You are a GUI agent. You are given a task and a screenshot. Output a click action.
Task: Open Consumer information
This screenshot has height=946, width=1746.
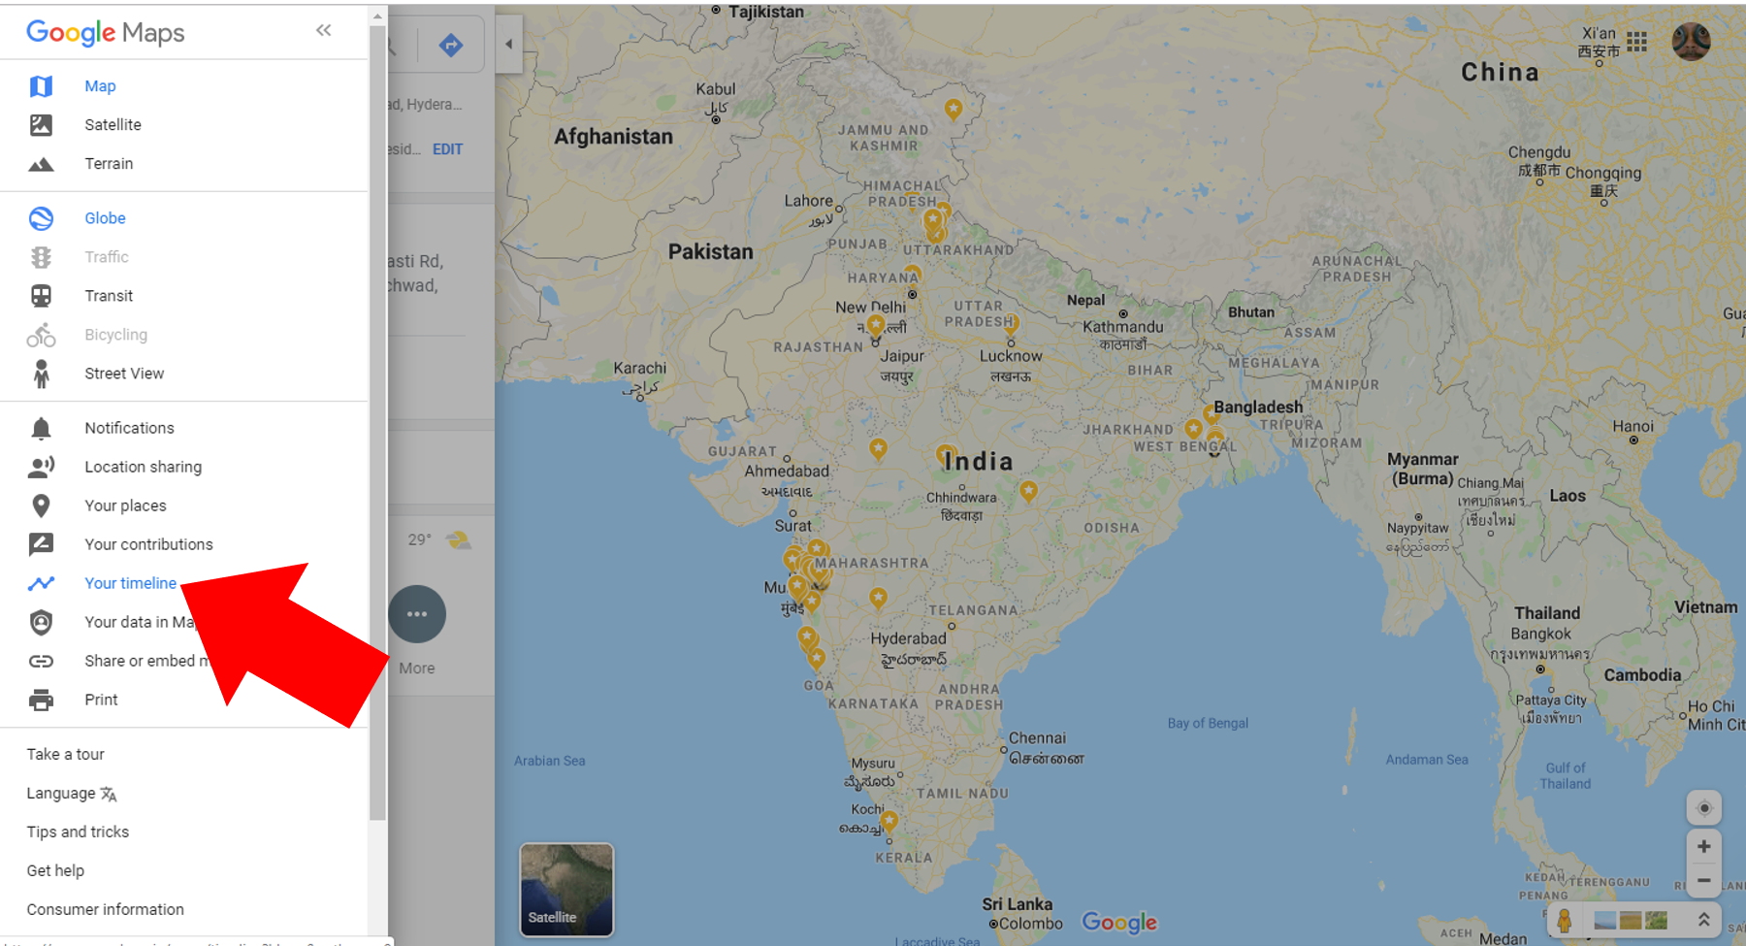click(105, 909)
